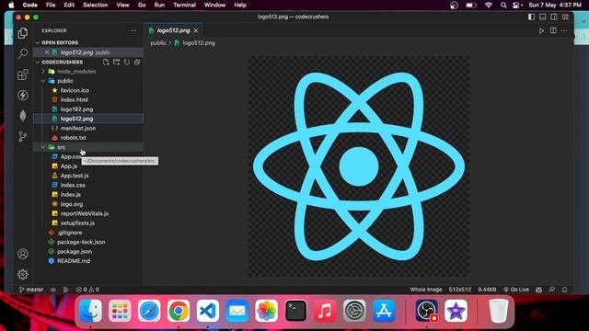Open index.css in the src folder

[73, 185]
